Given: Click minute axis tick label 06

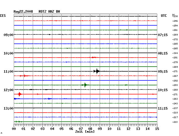Looking at the screenshot, I should (x=71, y=129).
